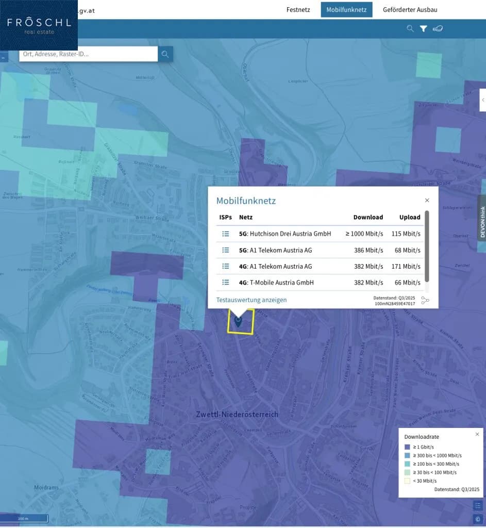
Task: Click the Upload column header
Action: click(x=410, y=217)
